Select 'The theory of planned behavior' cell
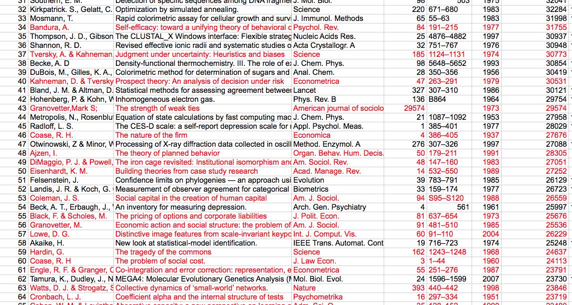This screenshot has width=572, height=305. [x=203, y=153]
